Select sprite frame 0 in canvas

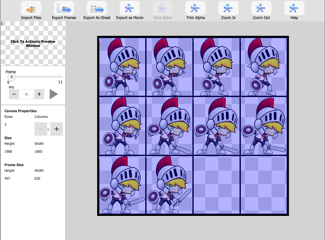[x=122, y=67]
